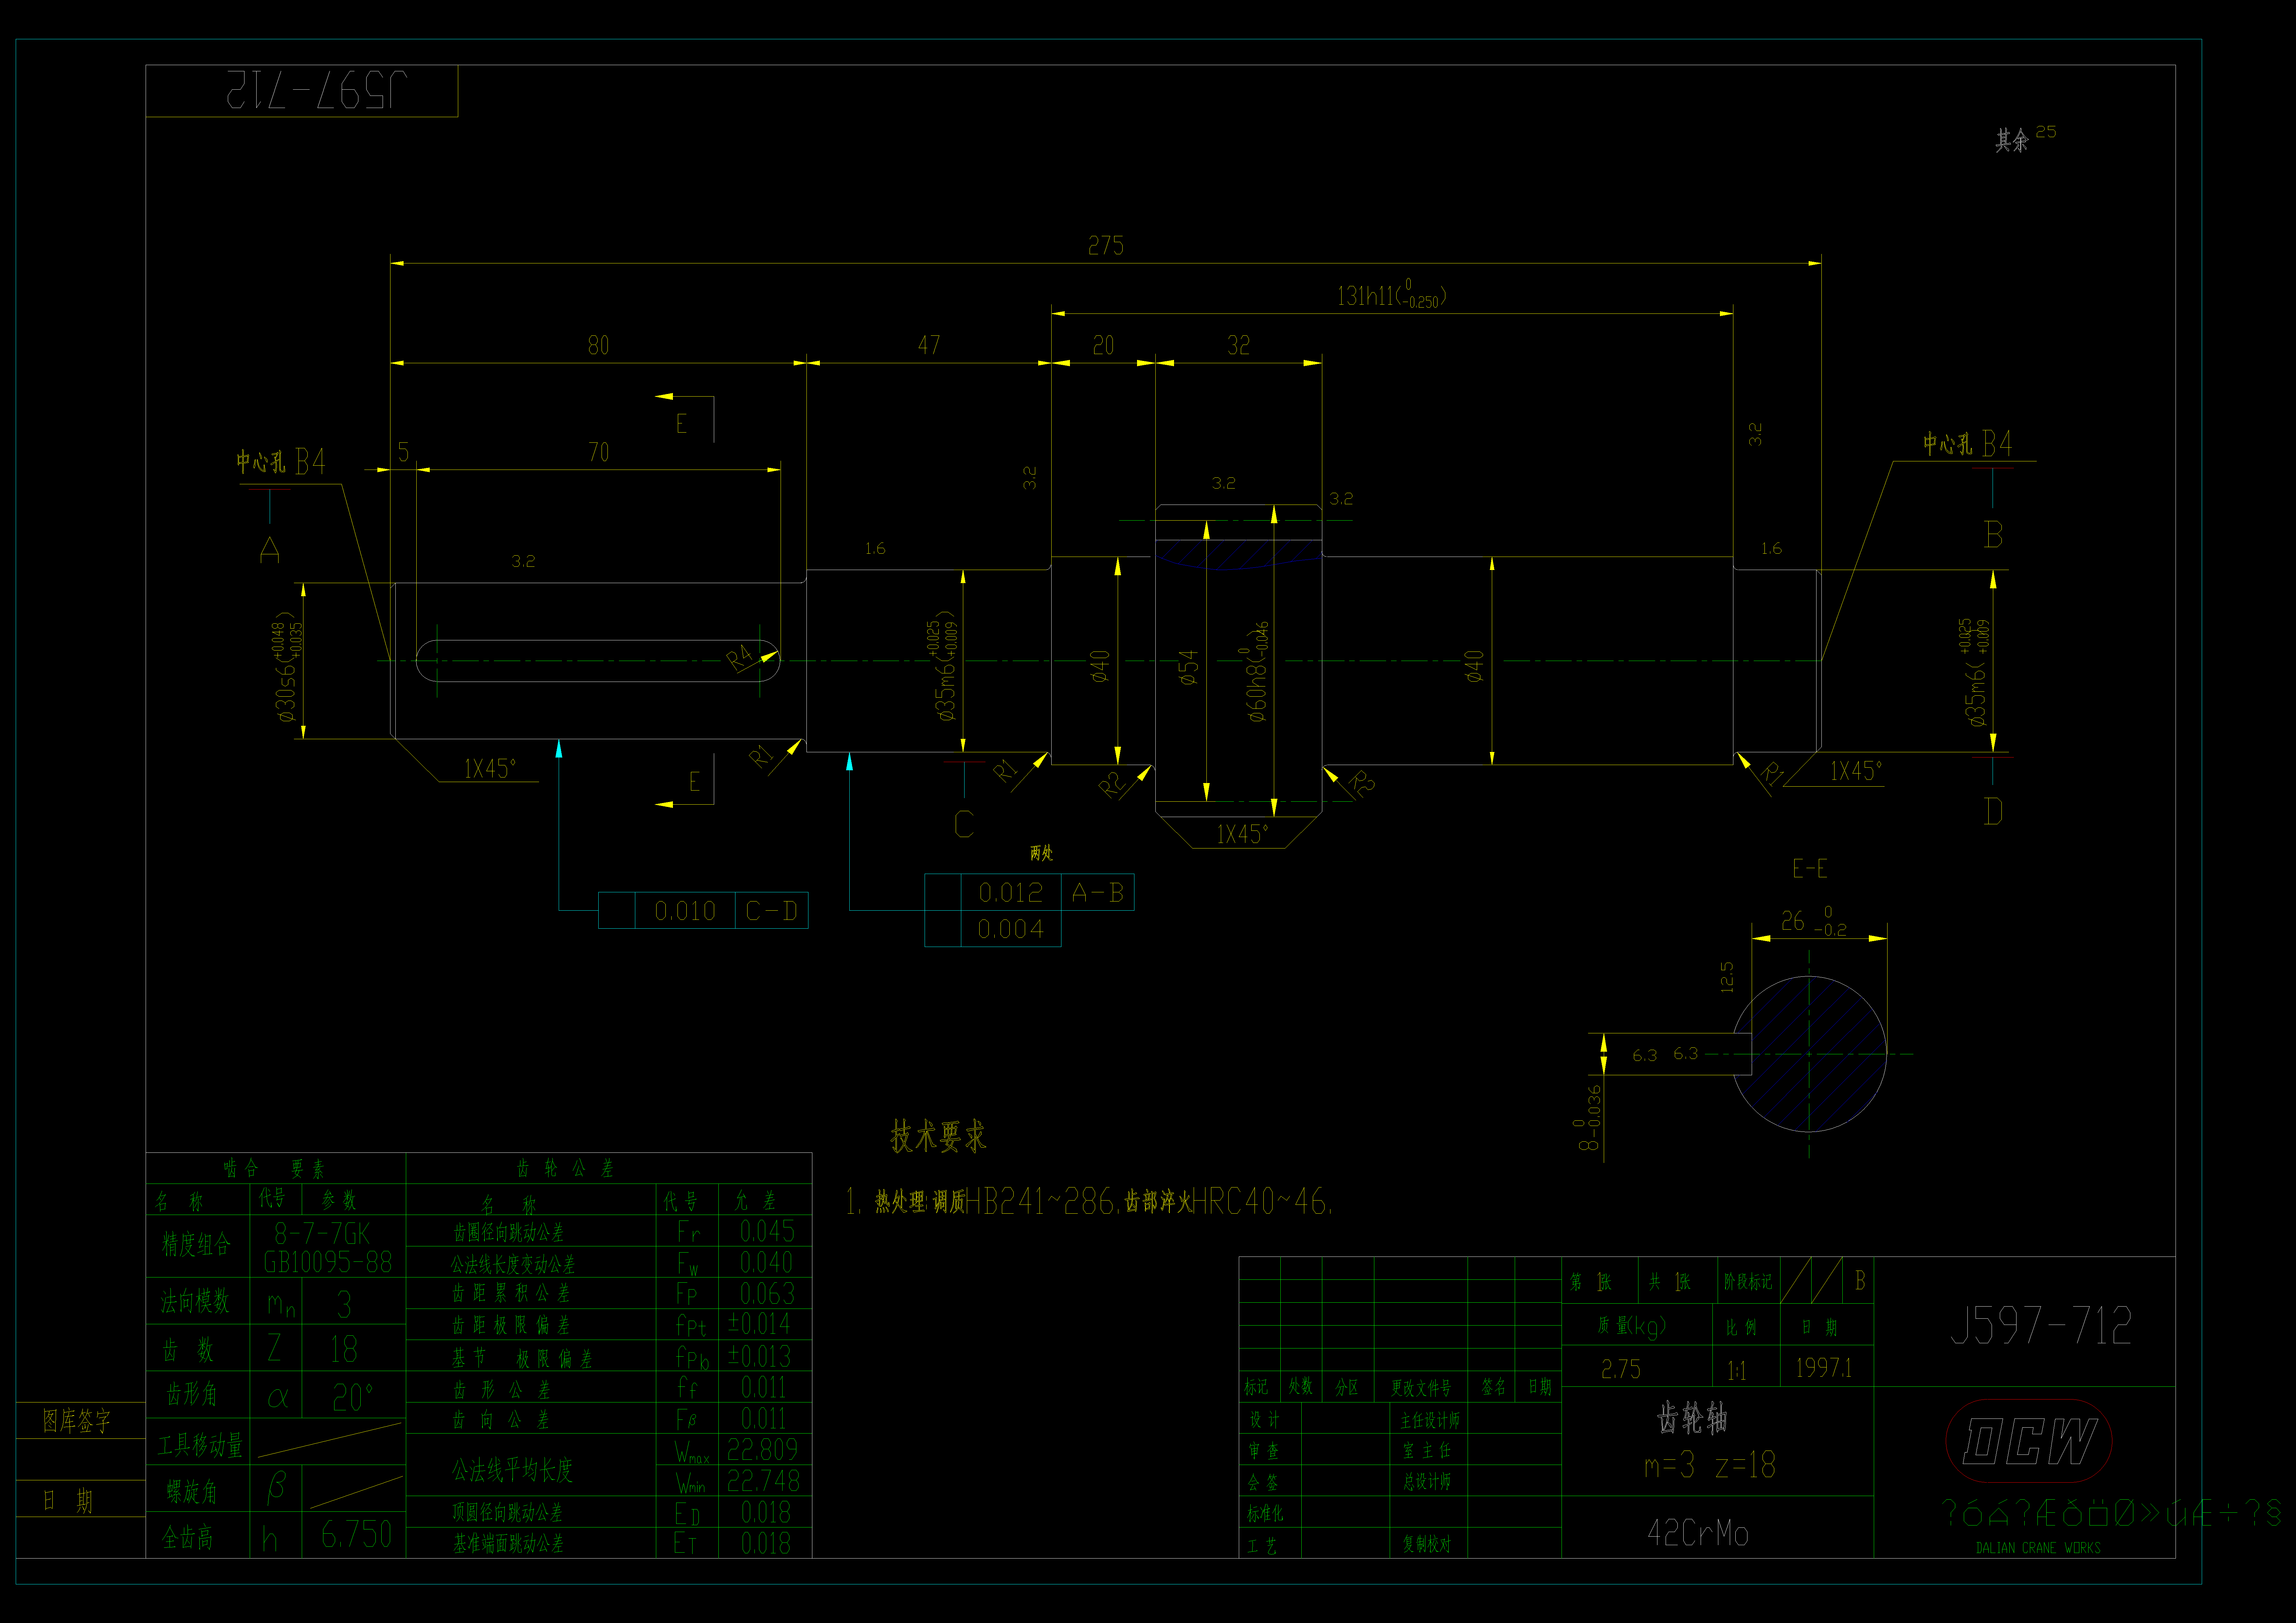Click the '质量(kg)' label
This screenshot has height=1623, width=2296.
tap(1632, 1326)
